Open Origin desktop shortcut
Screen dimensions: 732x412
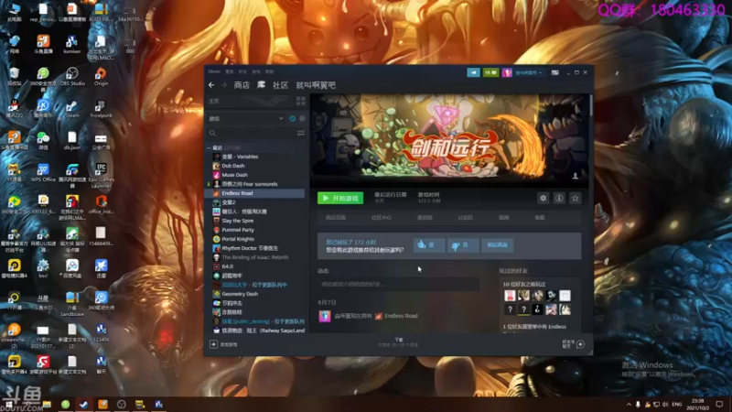pos(101,77)
